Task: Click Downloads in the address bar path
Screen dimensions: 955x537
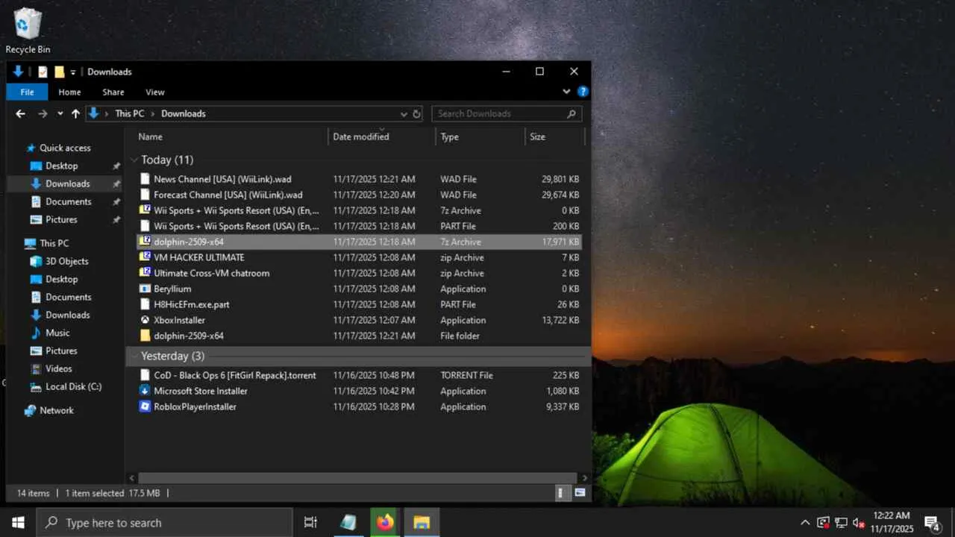Action: tap(184, 113)
